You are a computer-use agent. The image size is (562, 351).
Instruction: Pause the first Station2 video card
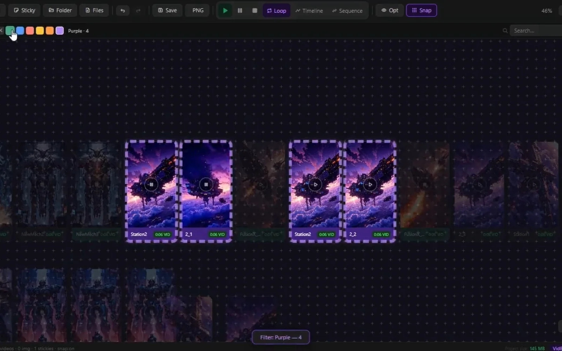151,184
